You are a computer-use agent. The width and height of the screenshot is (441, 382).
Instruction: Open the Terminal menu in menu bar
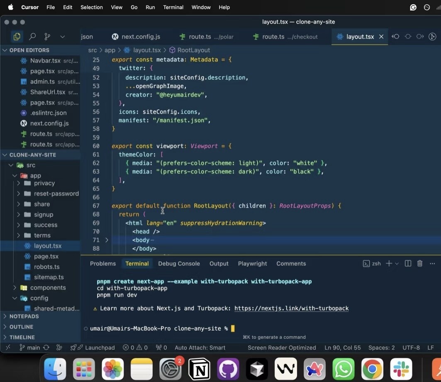pos(173,7)
